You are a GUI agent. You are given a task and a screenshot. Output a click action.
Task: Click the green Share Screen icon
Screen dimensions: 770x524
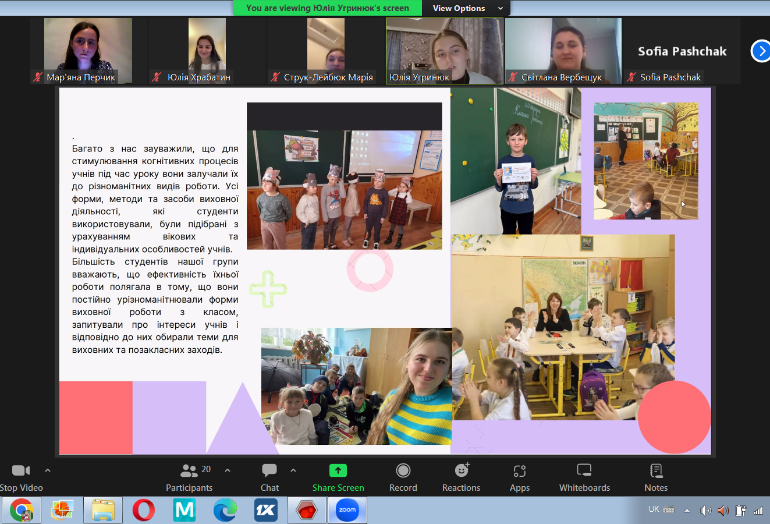click(x=338, y=470)
